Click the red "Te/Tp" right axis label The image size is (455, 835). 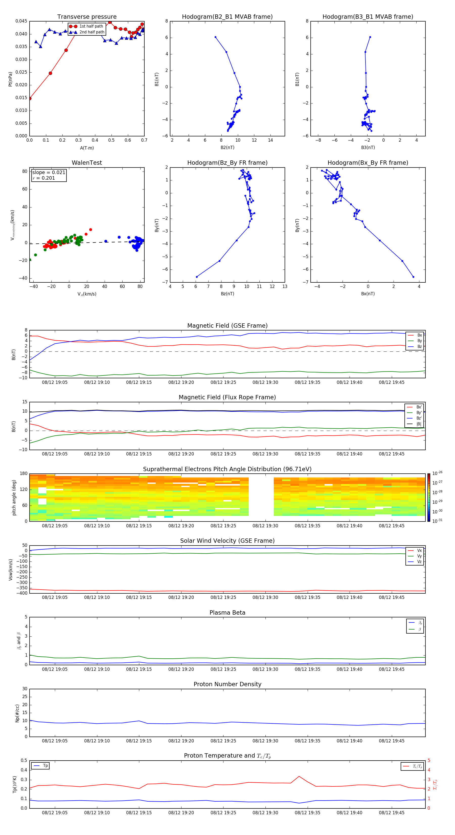point(435,784)
